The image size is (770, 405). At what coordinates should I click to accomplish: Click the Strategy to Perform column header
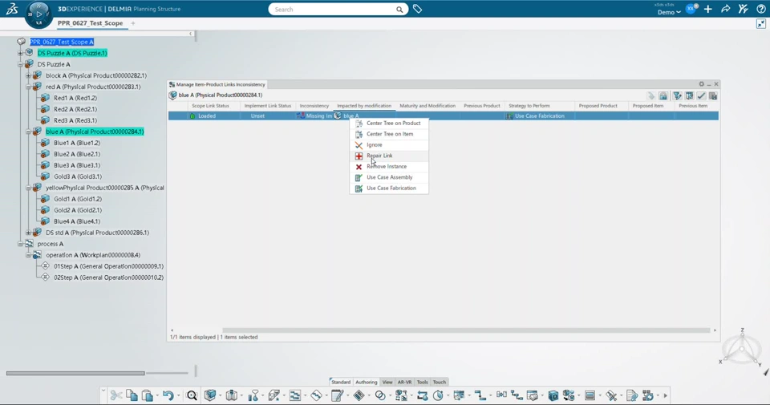pyautogui.click(x=529, y=106)
